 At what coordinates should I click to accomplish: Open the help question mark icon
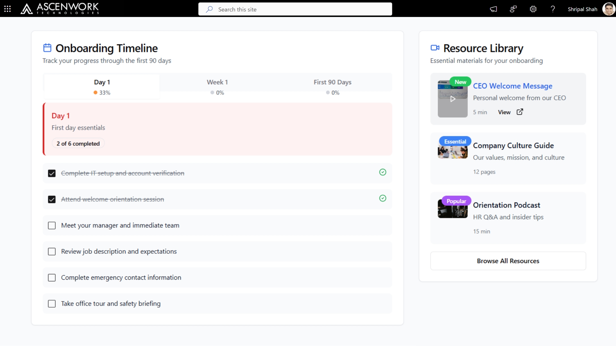[552, 9]
